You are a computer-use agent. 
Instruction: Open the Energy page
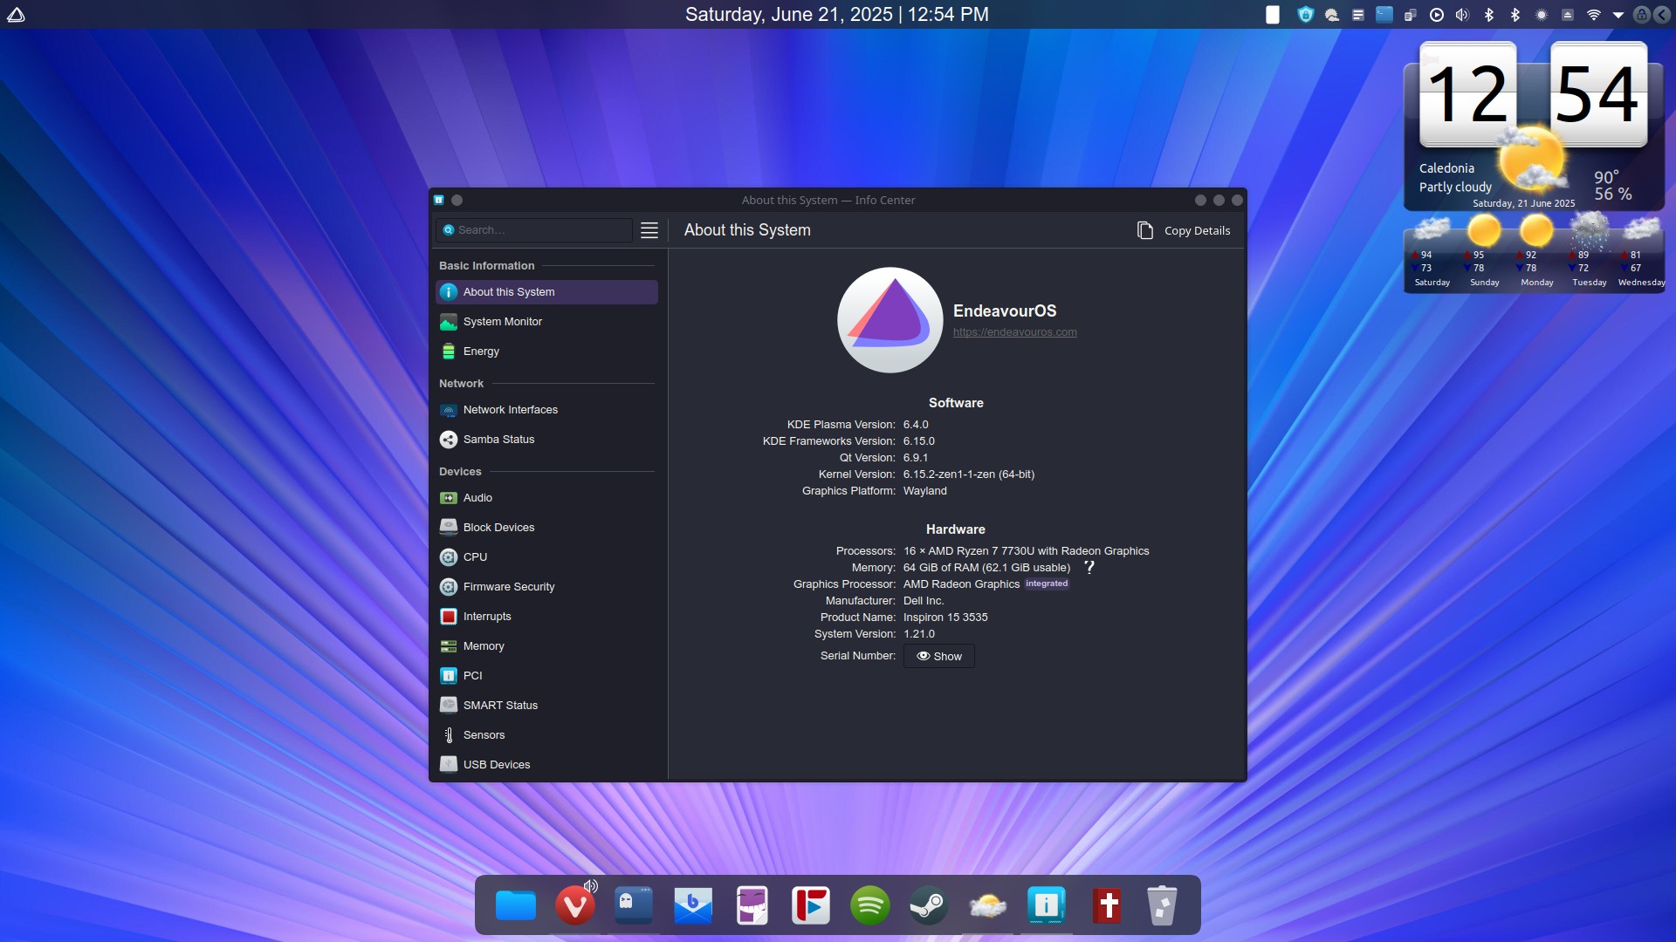click(481, 352)
